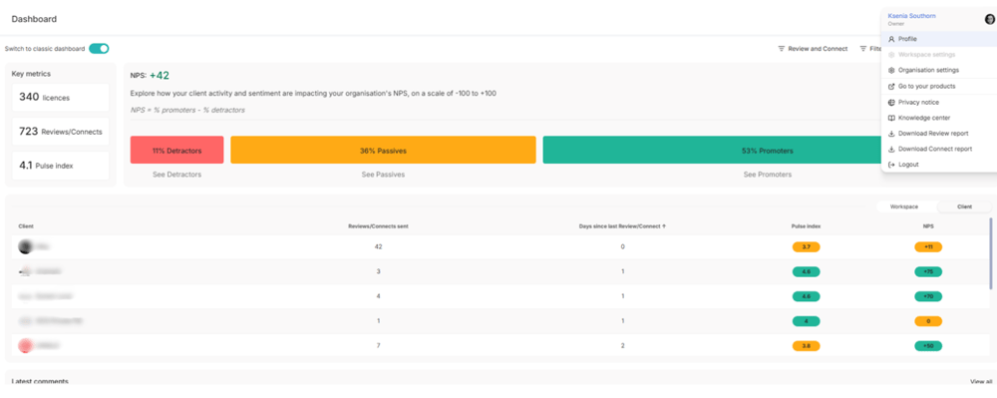Click the See Promoters link
The height and width of the screenshot is (398, 997).
pos(768,175)
